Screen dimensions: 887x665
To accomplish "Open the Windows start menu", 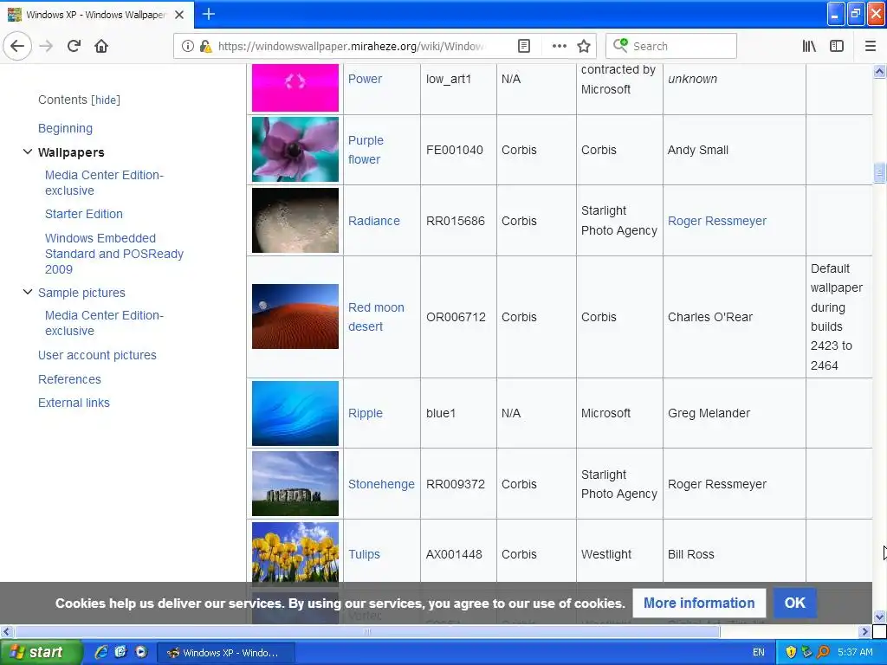I will click(x=42, y=652).
